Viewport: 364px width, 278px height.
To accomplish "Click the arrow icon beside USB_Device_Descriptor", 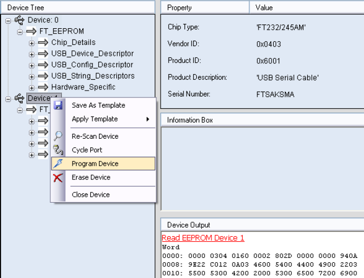I will (x=43, y=54).
